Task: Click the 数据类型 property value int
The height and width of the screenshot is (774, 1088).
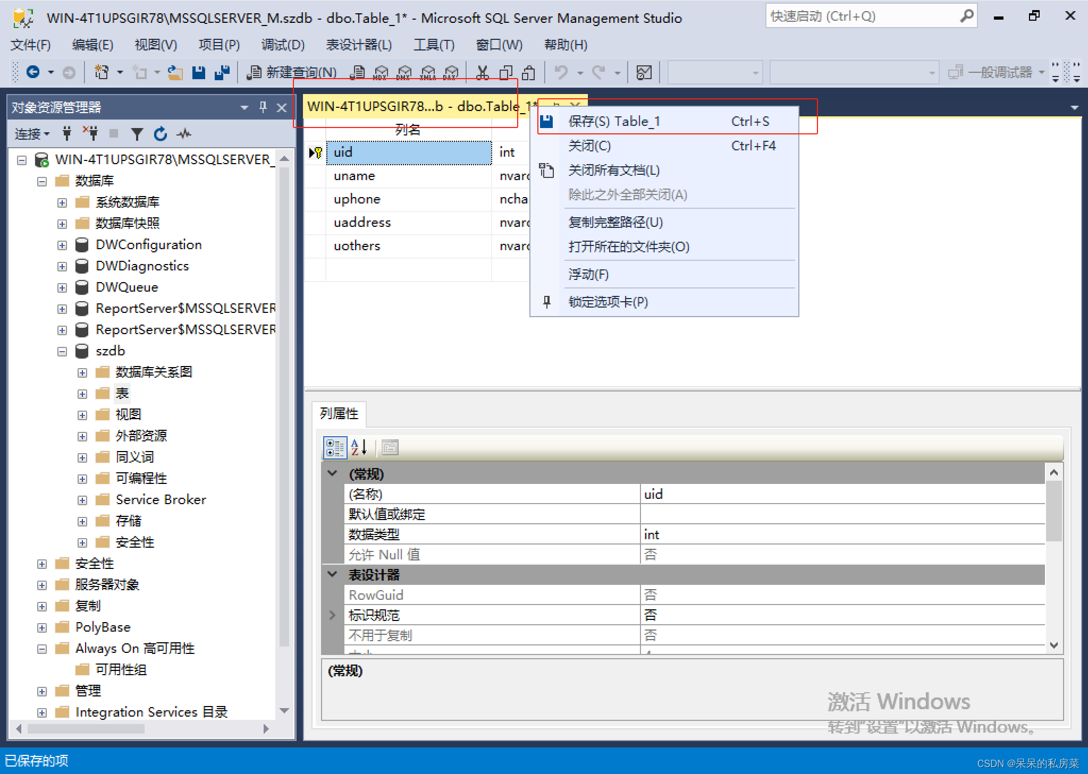Action: tap(842, 534)
